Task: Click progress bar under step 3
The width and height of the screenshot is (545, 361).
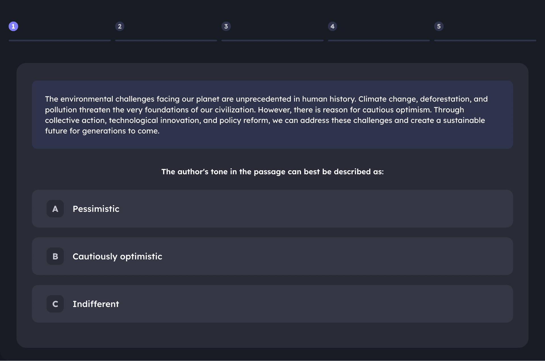Action: [x=272, y=41]
